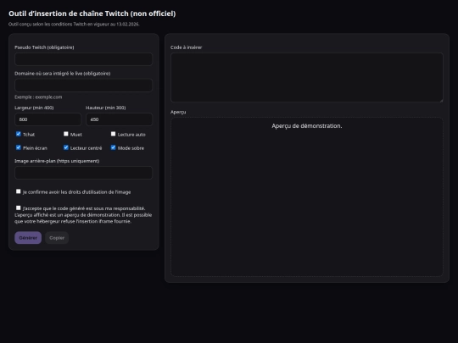Image resolution: width=458 pixels, height=343 pixels.
Task: Click the conditions Twitch subtitle text
Action: pos(74,25)
